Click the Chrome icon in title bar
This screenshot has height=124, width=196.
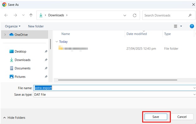tap(4, 5)
